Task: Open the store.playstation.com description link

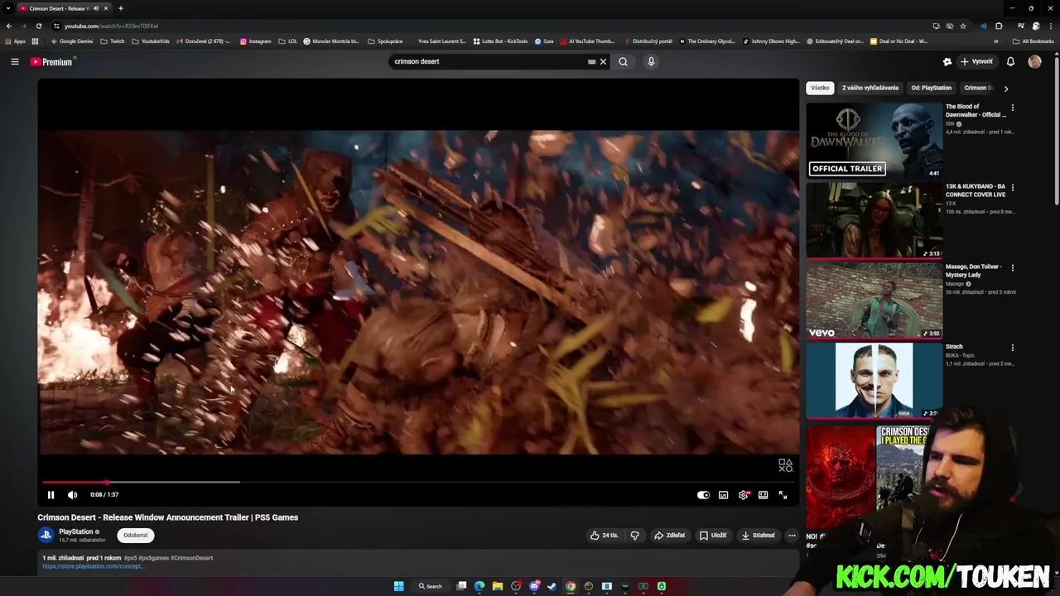Action: [x=93, y=566]
